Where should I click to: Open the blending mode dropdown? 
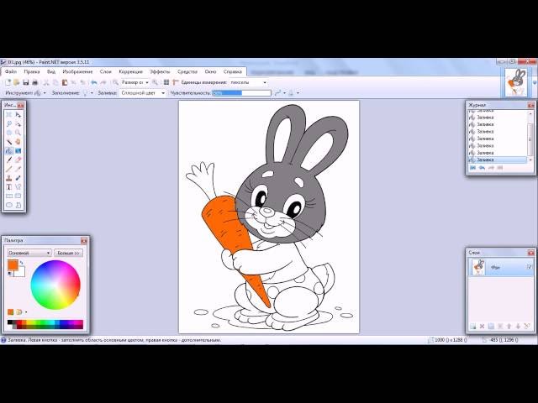tap(298, 93)
